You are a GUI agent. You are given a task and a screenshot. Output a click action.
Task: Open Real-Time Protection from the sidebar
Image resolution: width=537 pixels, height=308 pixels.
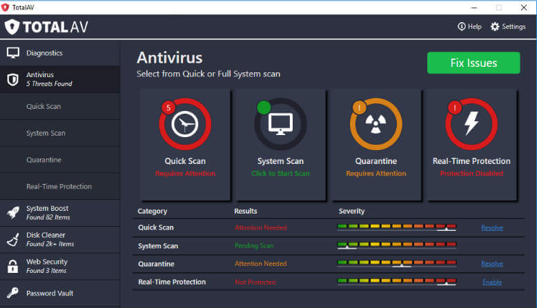tap(60, 186)
